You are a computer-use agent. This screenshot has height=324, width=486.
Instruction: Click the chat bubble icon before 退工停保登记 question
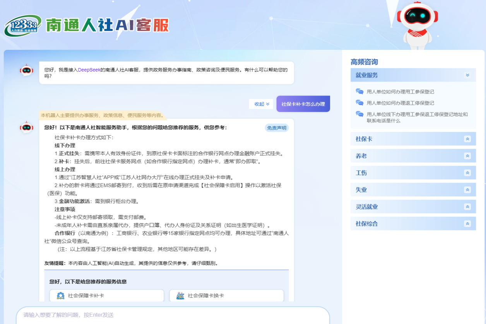click(359, 102)
